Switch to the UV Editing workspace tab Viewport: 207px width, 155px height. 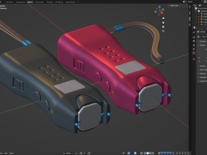pyautogui.click(x=59, y=2)
